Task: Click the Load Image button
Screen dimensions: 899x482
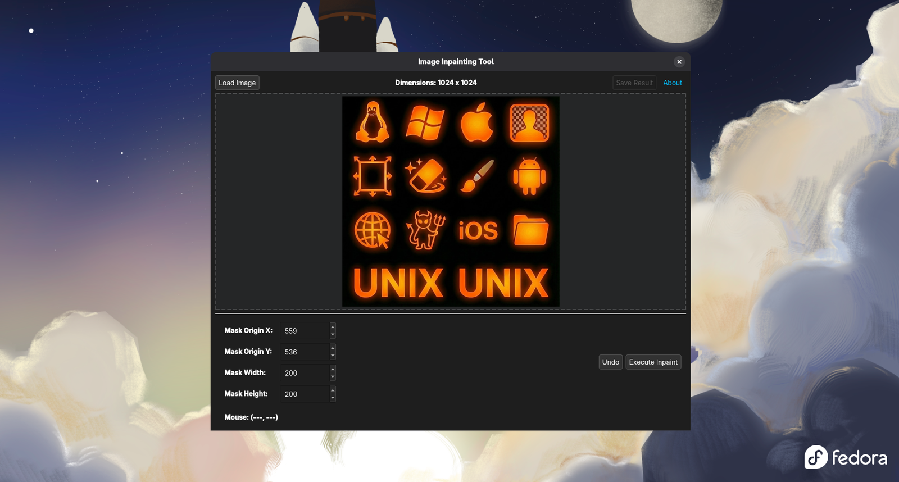Action: pyautogui.click(x=237, y=83)
